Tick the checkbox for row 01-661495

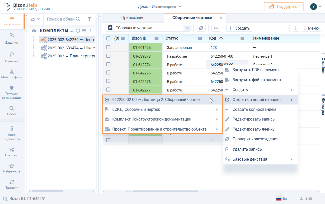[x=108, y=47]
